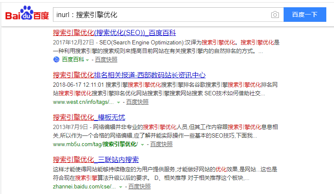Click snippet text 这样才能使得网站能够持续稳定的为用户提供服务
This screenshot has width=334, height=194.
[114, 170]
